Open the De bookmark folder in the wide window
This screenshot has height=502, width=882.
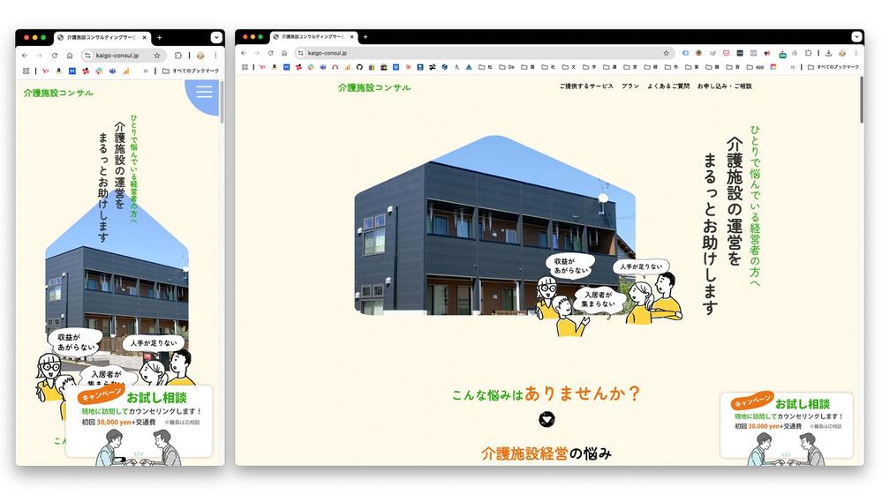pyautogui.click(x=506, y=67)
